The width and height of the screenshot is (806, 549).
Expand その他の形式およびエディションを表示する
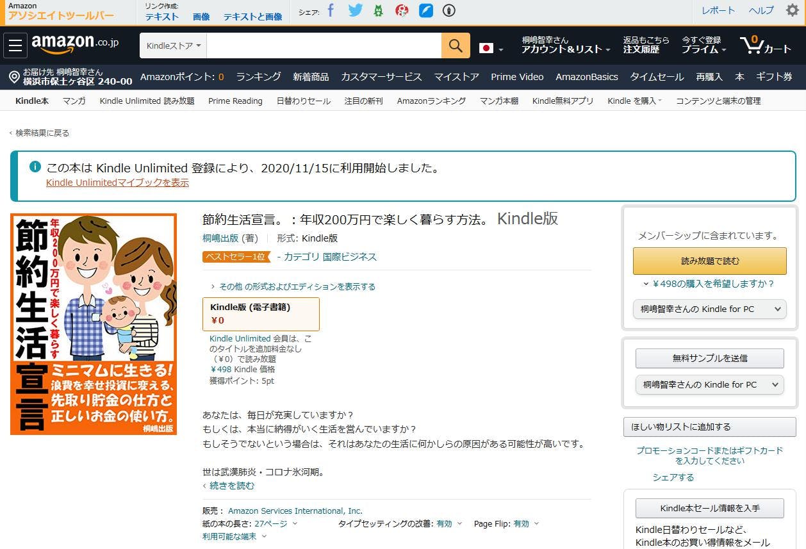pos(297,286)
